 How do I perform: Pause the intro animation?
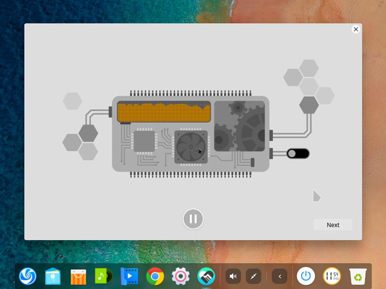coord(193,219)
